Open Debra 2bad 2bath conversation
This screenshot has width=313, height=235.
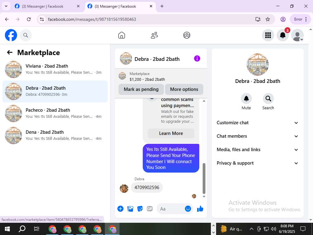coord(55,91)
